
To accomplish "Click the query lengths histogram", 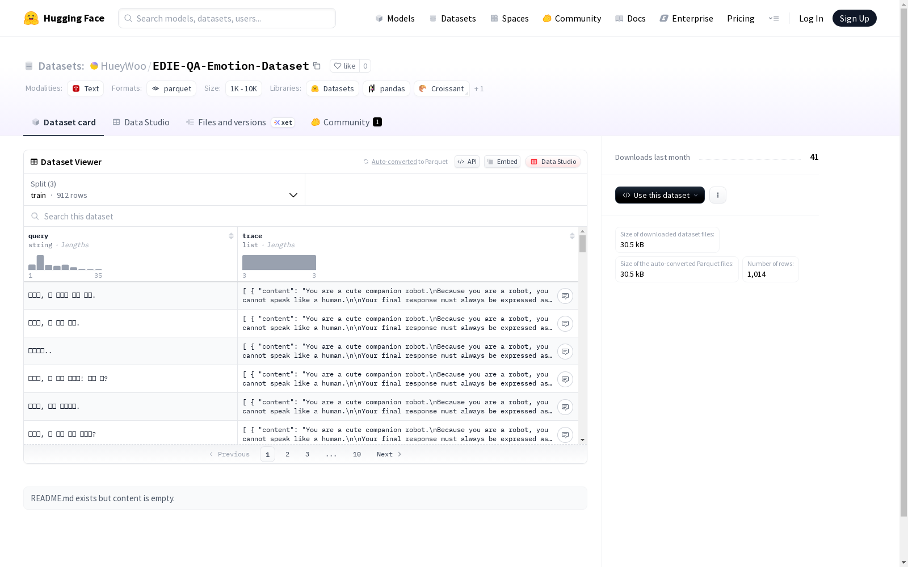I will 65,263.
